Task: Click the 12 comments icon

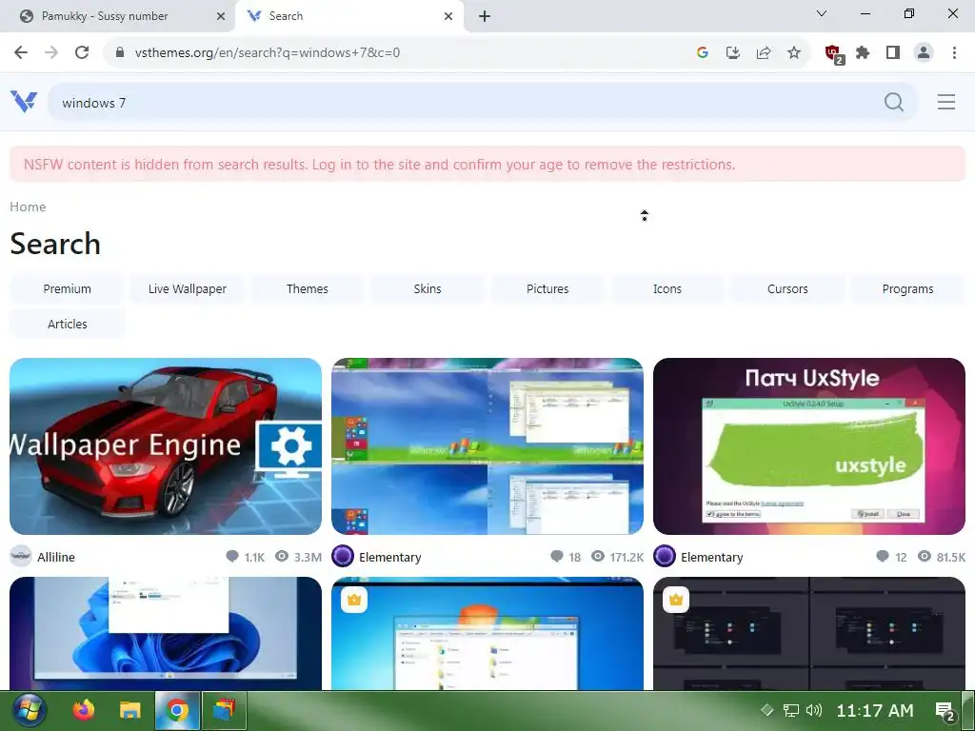Action: [883, 556]
